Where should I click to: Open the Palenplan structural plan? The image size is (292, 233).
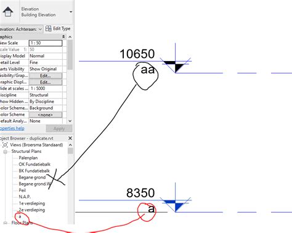pyautogui.click(x=28, y=158)
